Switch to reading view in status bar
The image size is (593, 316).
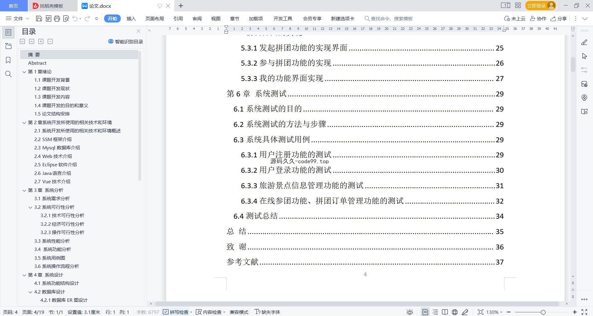[445, 312]
